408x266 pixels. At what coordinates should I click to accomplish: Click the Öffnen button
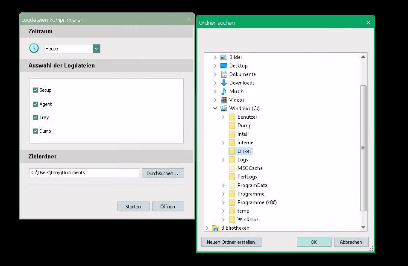[168, 207]
